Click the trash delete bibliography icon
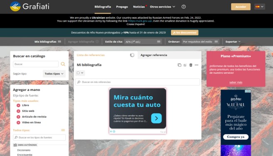This screenshot has width=273, height=156. [x=191, y=65]
